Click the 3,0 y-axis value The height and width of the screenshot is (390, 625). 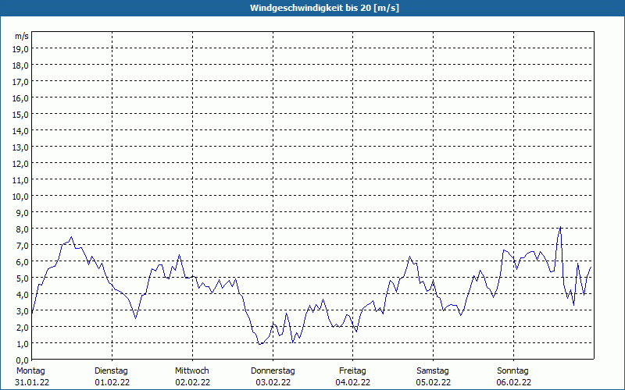click(x=22, y=311)
